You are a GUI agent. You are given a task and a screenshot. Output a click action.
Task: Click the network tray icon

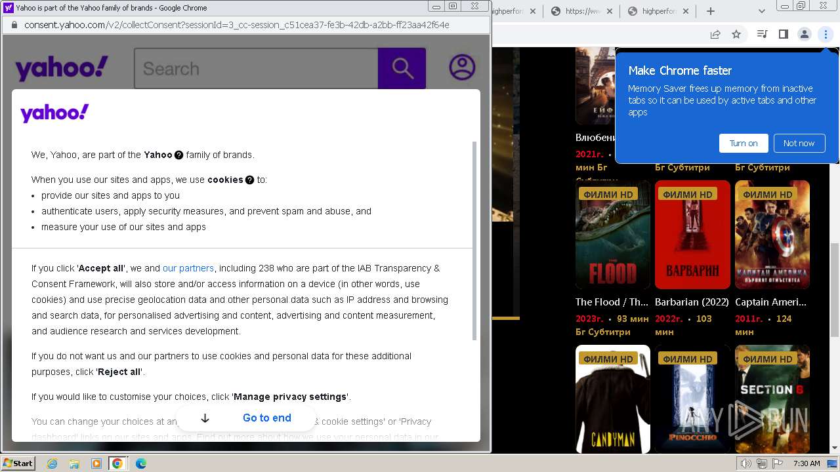761,463
